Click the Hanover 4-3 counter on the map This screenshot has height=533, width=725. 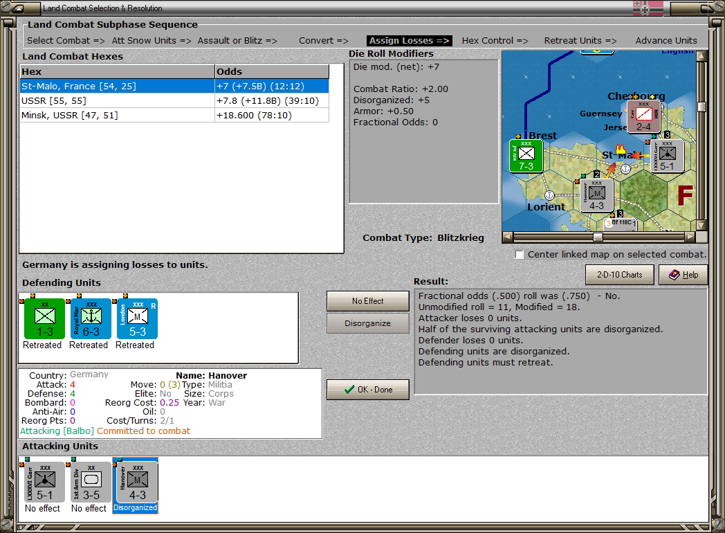[x=597, y=195]
